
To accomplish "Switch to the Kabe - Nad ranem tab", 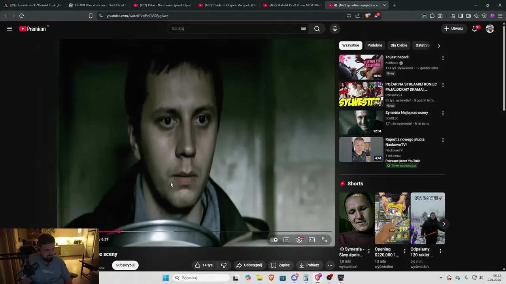I will [x=162, y=5].
